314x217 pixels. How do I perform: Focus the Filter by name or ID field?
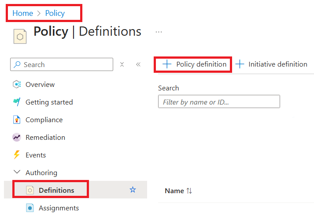click(219, 102)
